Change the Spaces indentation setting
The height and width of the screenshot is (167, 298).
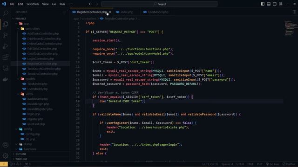[x=227, y=164]
